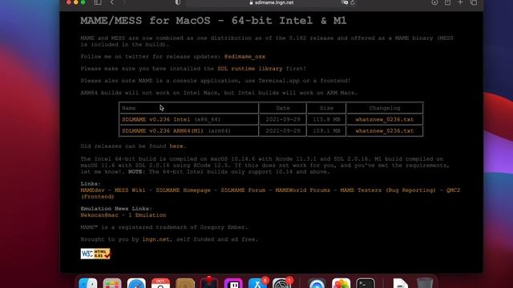The width and height of the screenshot is (513, 288).
Task: Open Twitch app in the Dock
Action: point(233,283)
